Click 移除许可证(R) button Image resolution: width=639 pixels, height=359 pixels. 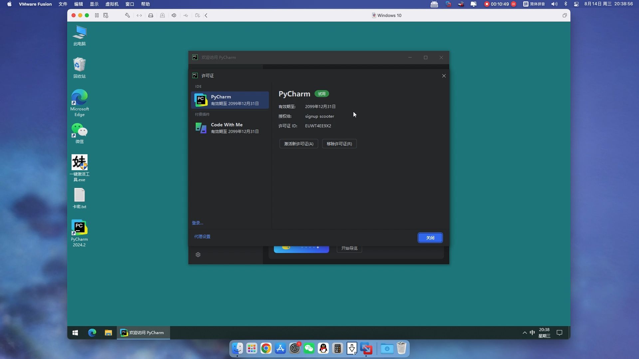coord(339,144)
